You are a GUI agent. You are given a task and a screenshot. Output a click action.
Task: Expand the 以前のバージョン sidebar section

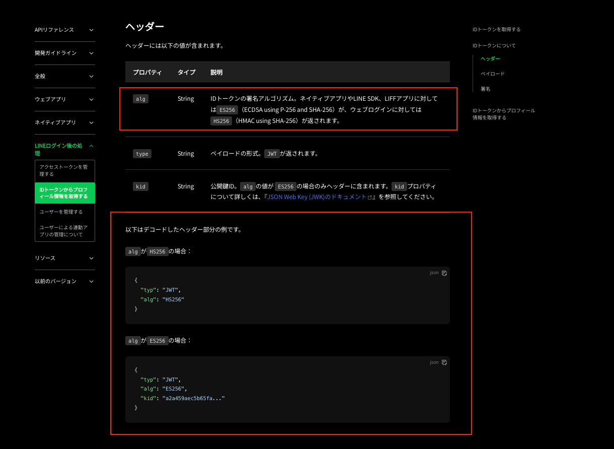[64, 281]
